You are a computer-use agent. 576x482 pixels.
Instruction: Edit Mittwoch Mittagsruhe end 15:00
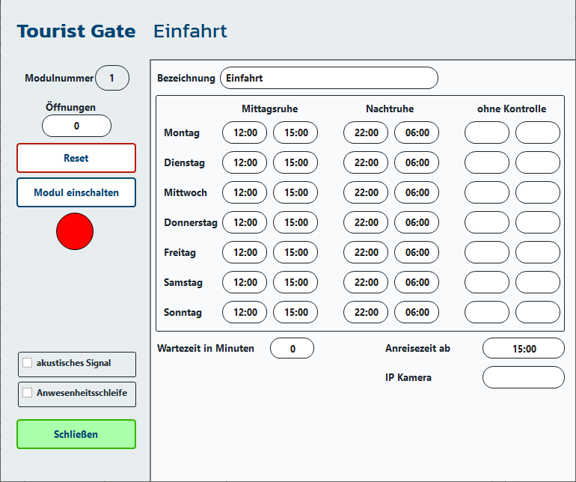295,192
